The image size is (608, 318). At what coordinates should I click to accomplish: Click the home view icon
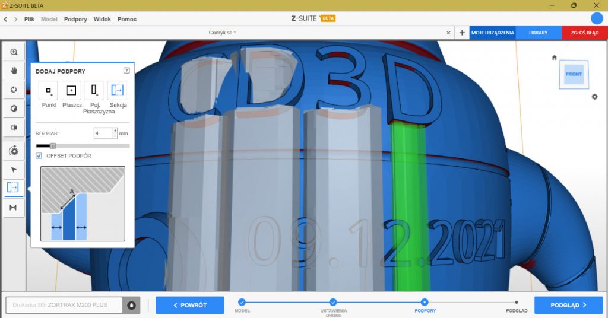click(x=554, y=58)
